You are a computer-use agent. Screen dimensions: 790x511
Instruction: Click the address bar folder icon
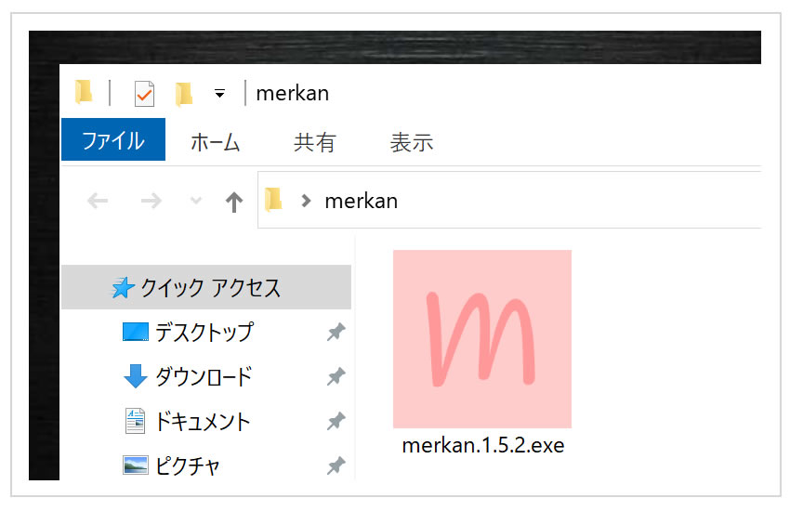[x=273, y=200]
